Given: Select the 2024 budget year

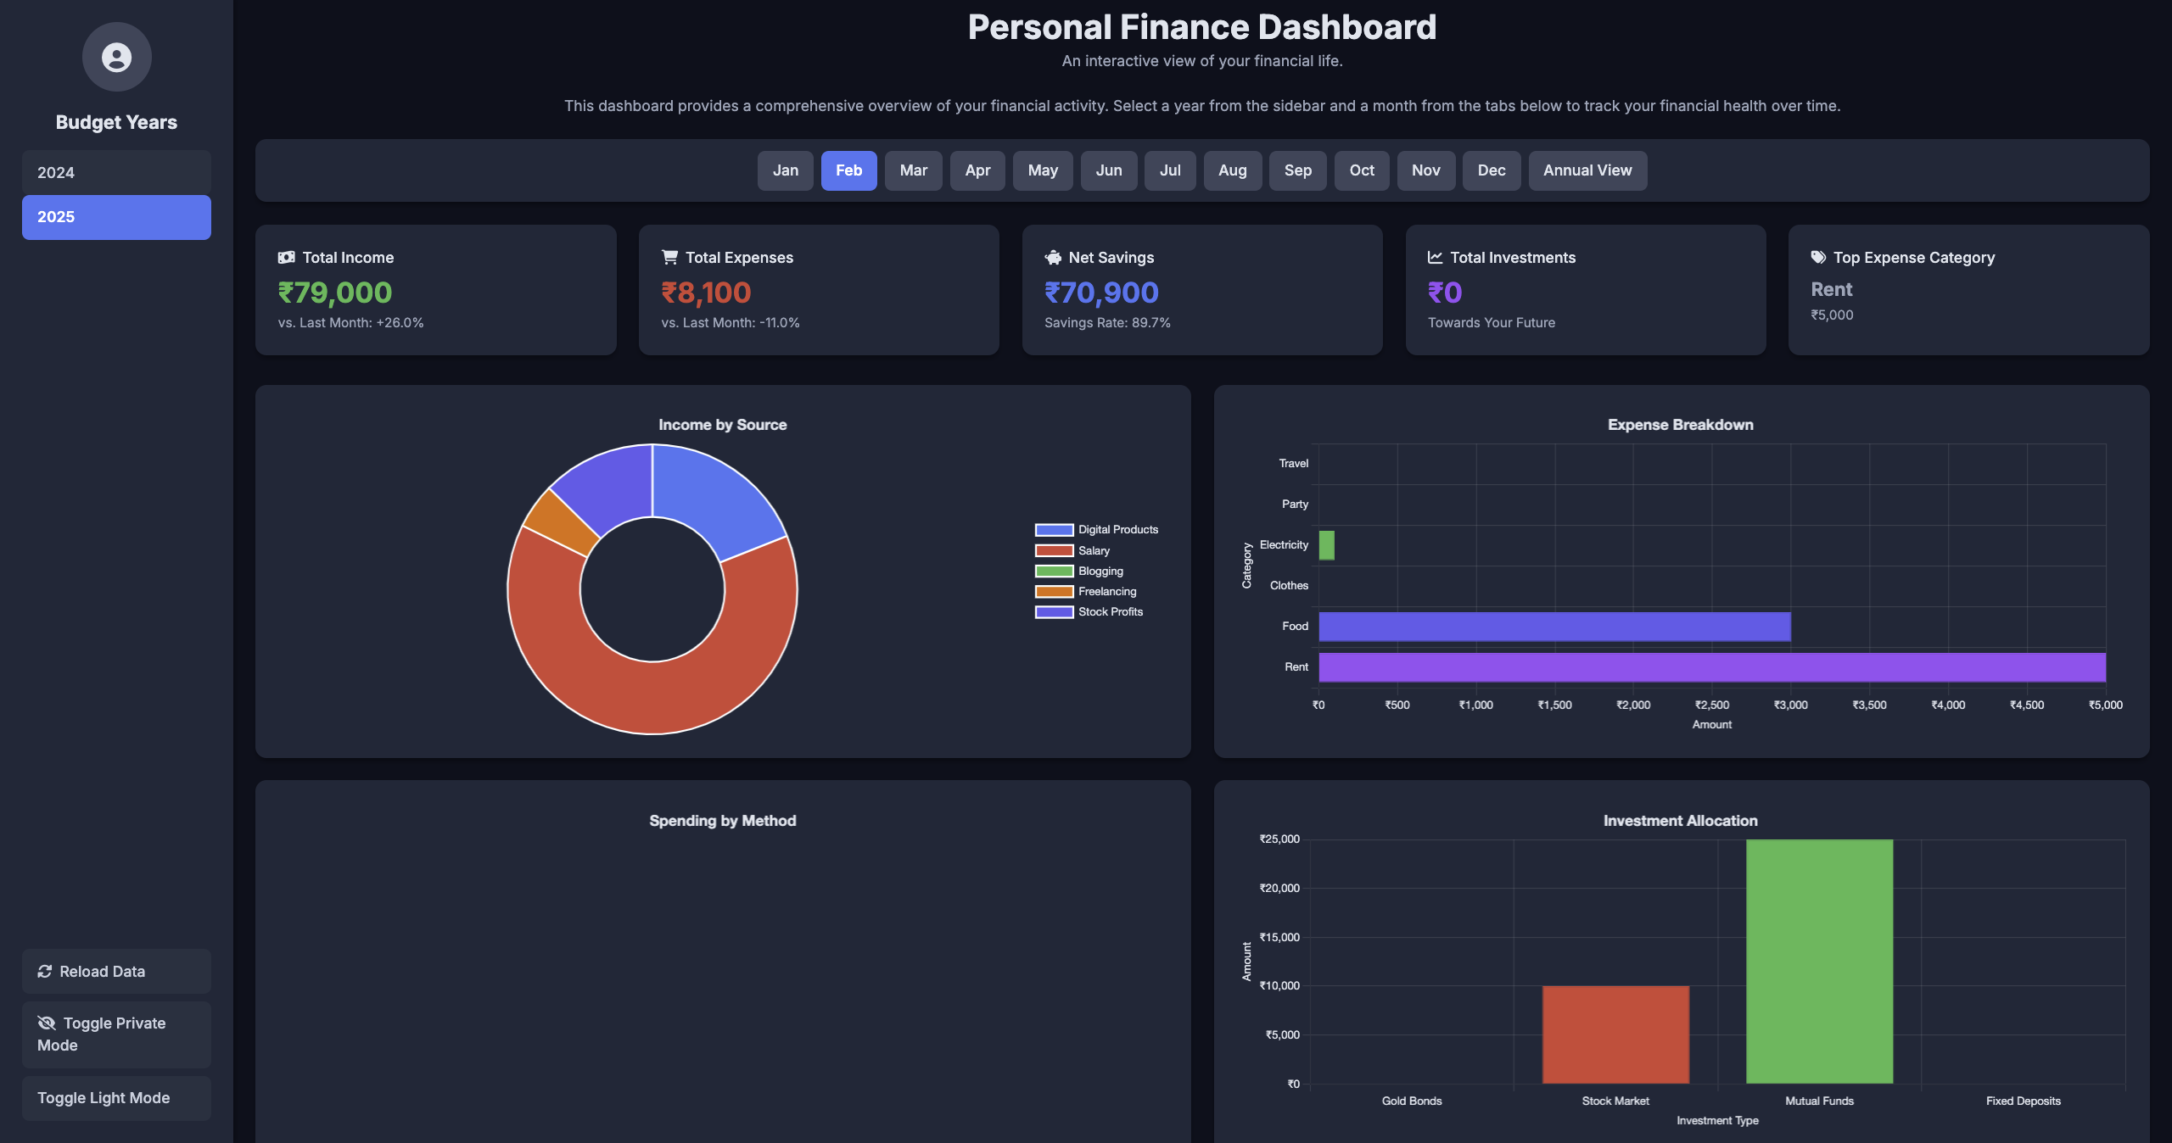Looking at the screenshot, I should coord(116,172).
